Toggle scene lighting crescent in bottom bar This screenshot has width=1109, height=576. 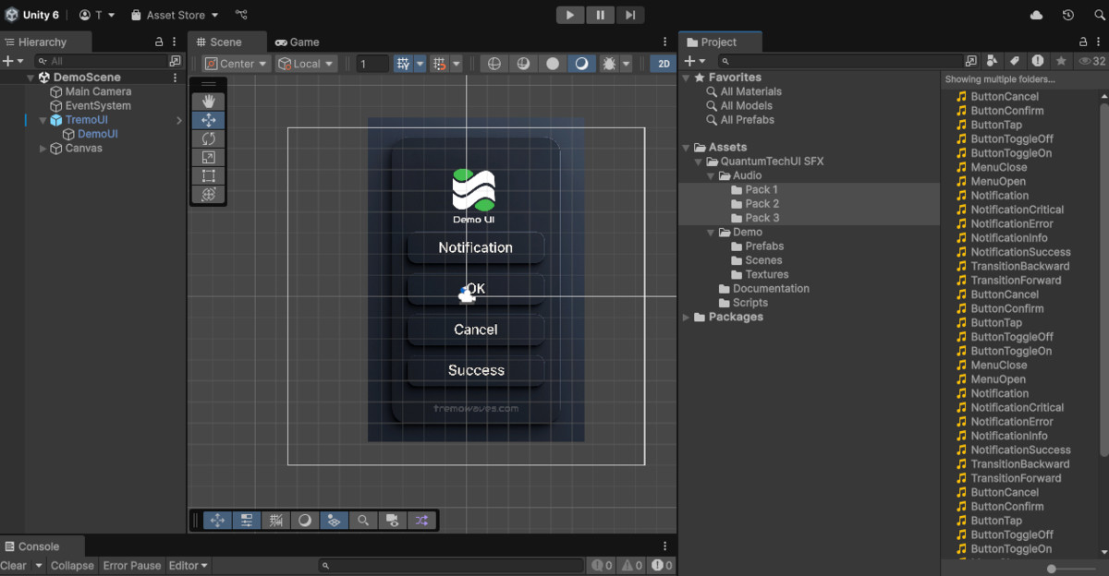305,521
